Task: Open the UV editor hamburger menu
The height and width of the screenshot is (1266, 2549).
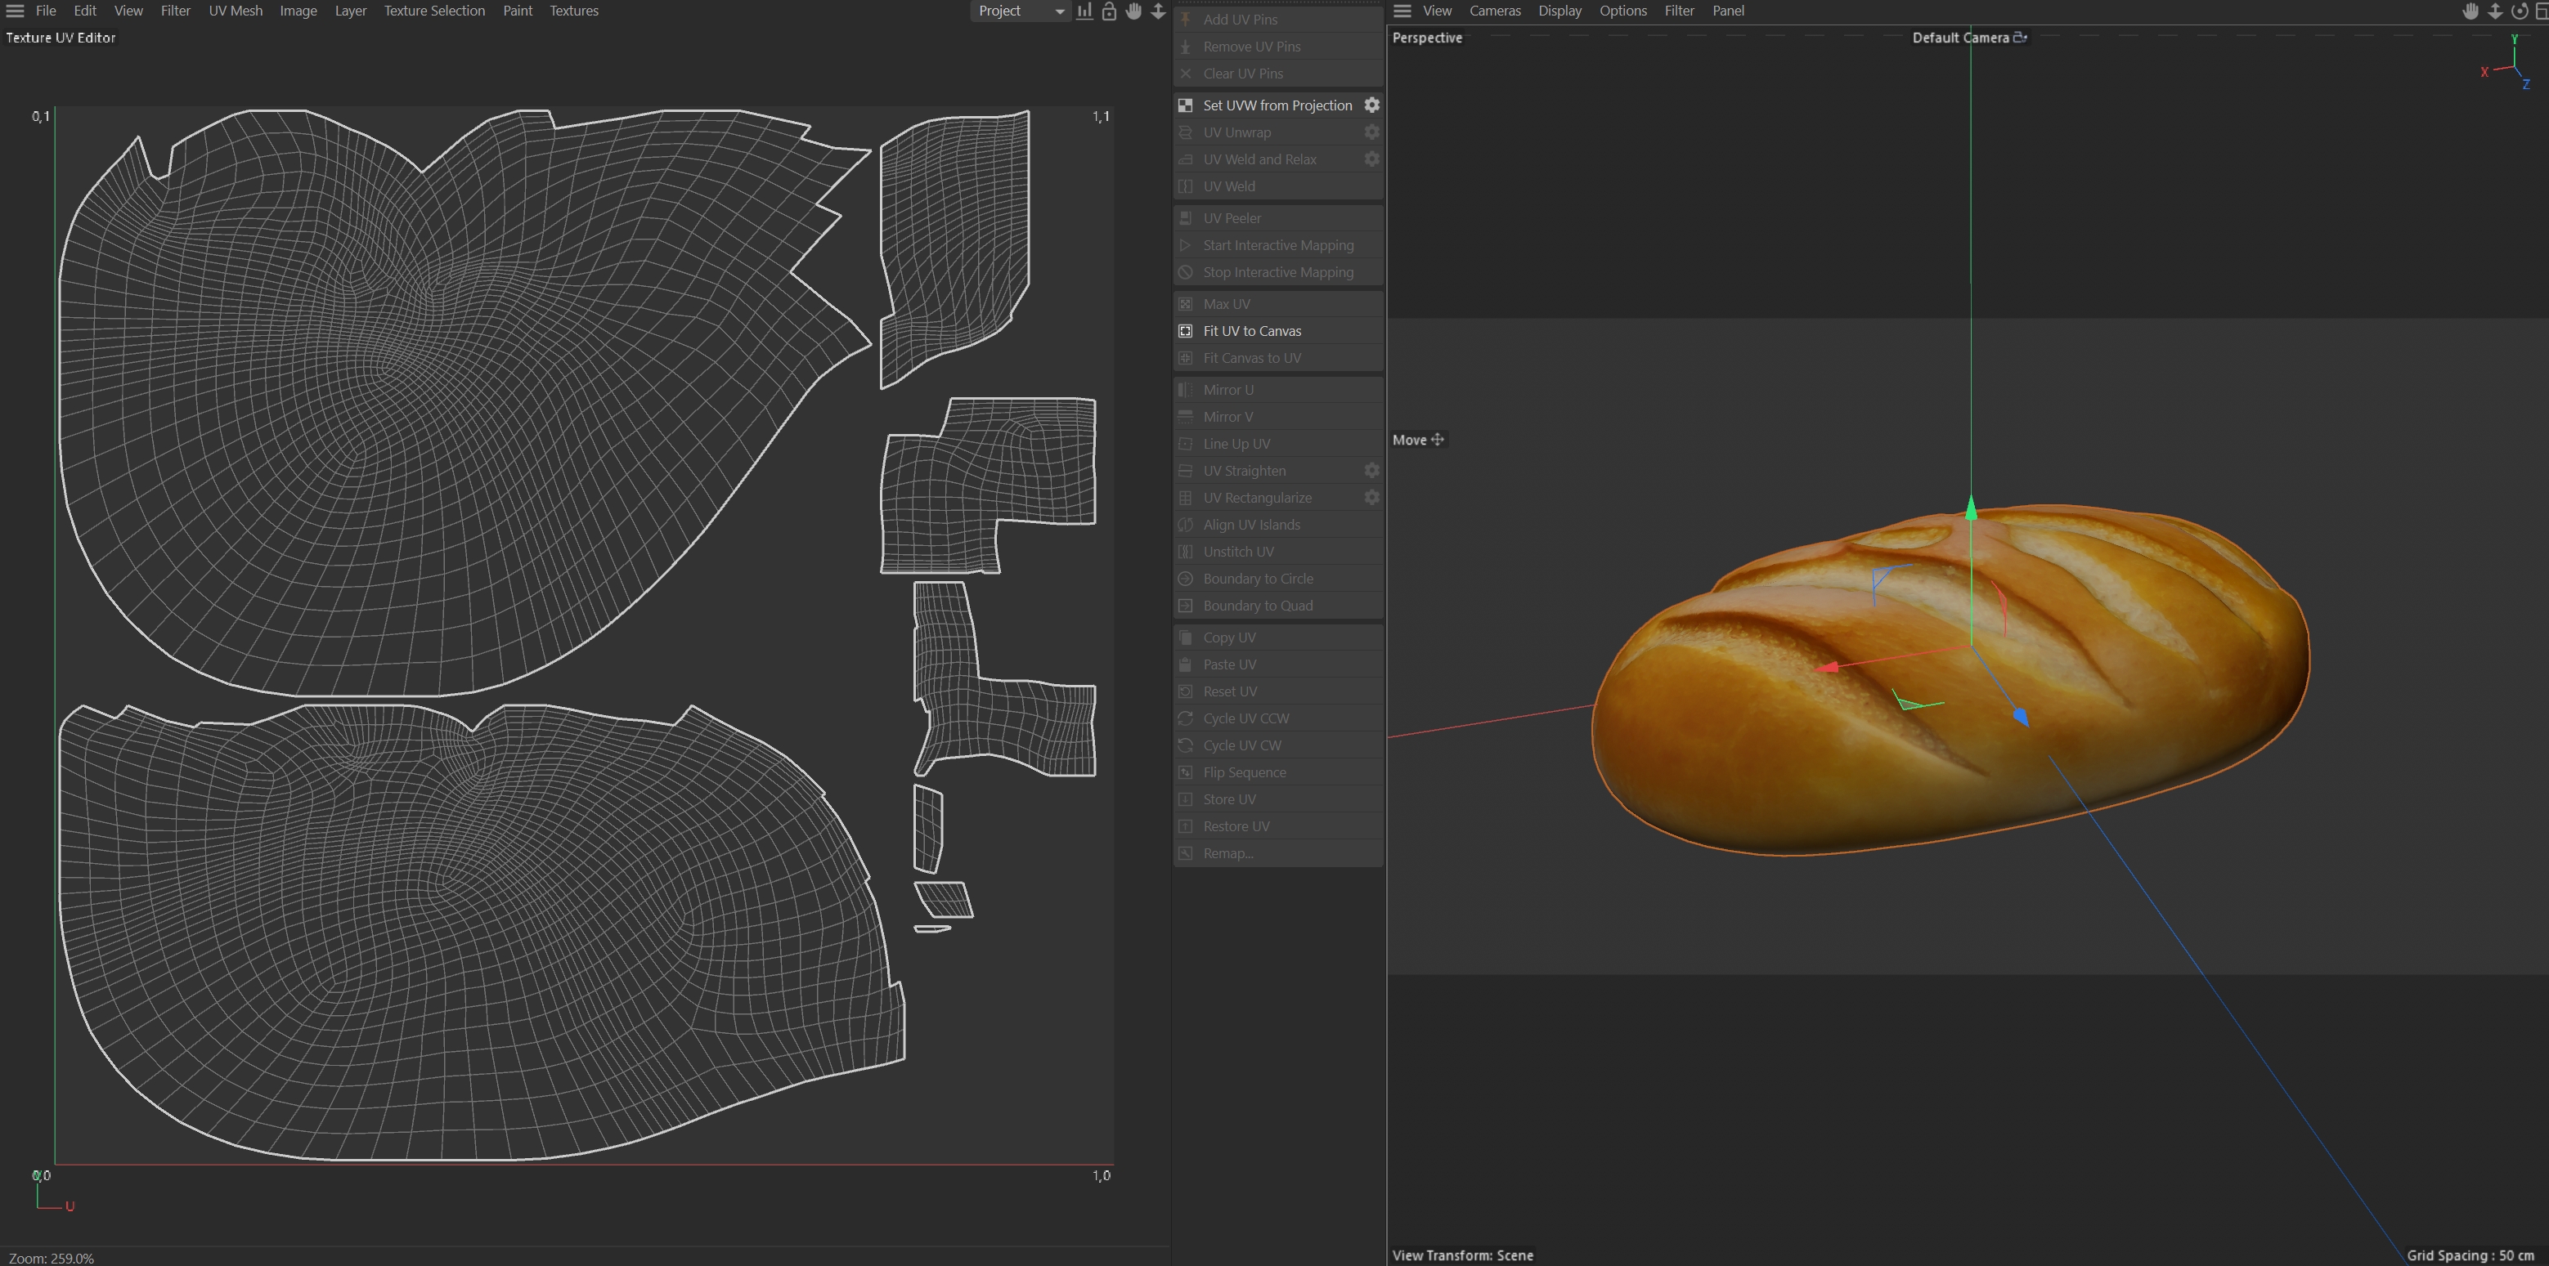Action: (15, 11)
